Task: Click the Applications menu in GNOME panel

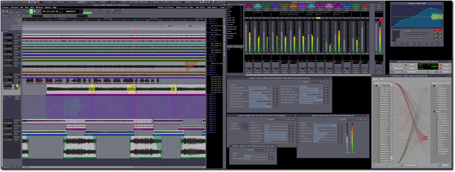Action: [x=9, y=2]
